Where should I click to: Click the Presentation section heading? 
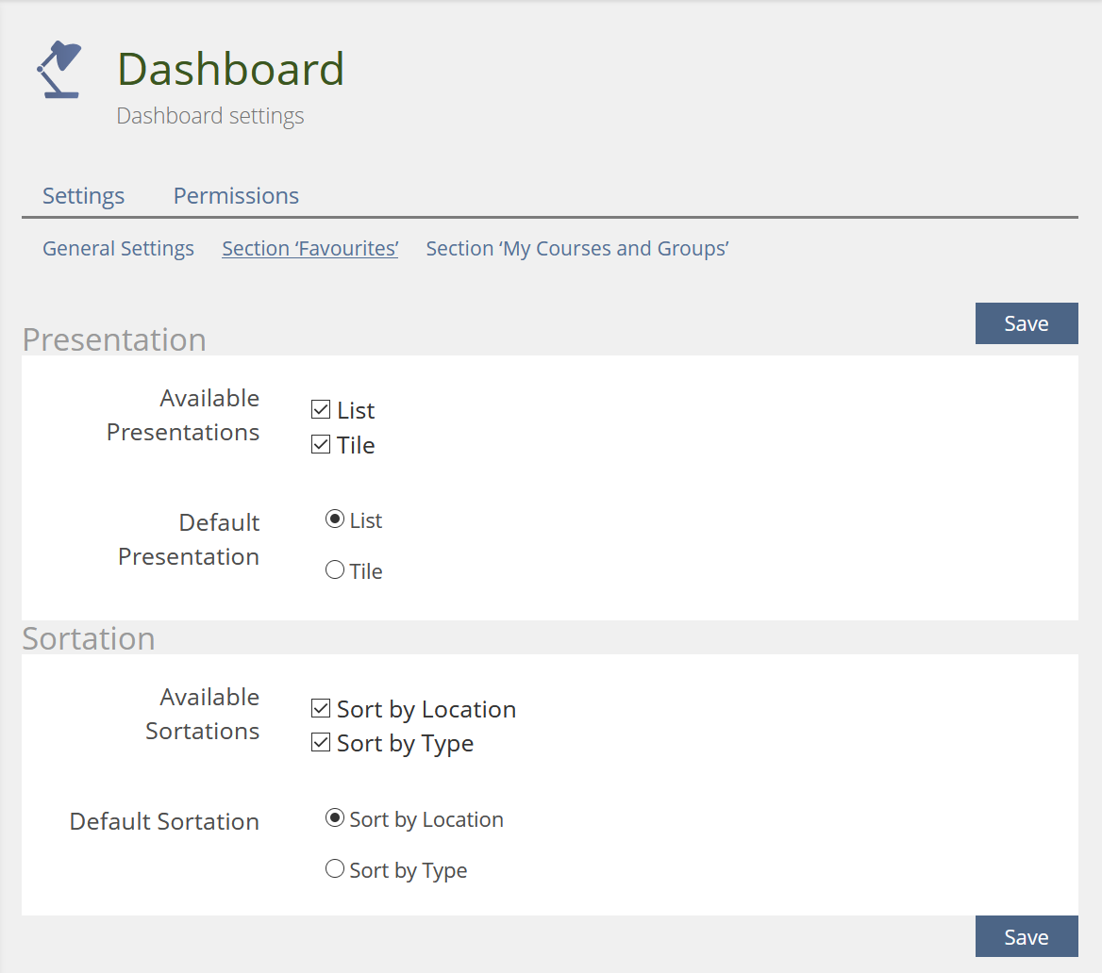coord(114,339)
